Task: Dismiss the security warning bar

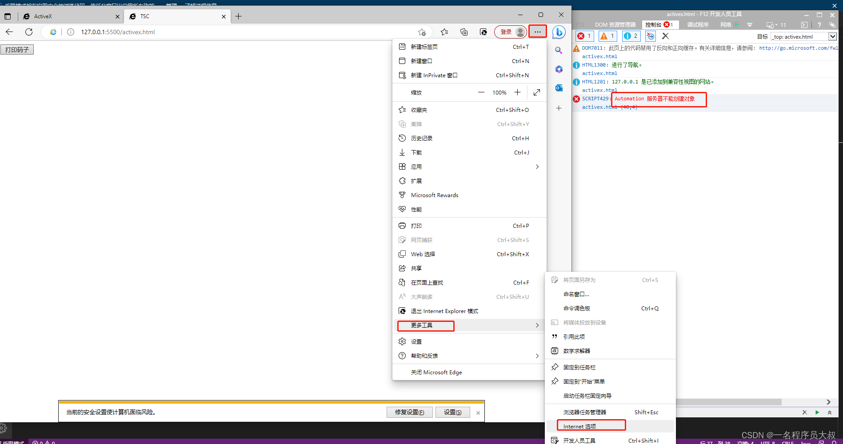Action: [478, 413]
